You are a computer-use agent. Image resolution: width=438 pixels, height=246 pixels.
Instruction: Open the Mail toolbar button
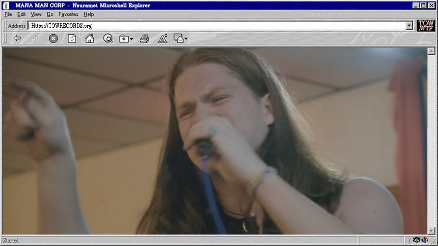179,38
